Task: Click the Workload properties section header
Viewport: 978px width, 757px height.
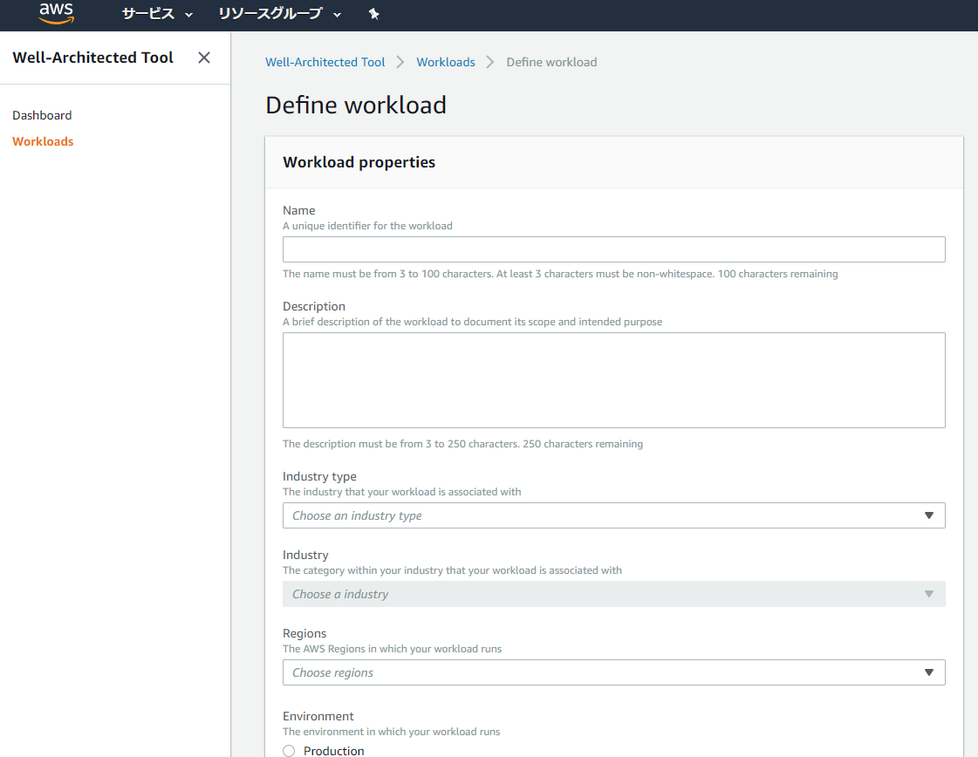Action: (x=359, y=162)
